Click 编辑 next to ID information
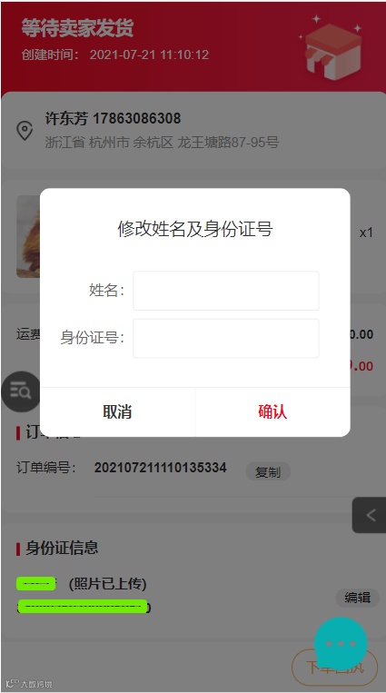The height and width of the screenshot is (693, 386). point(357,598)
